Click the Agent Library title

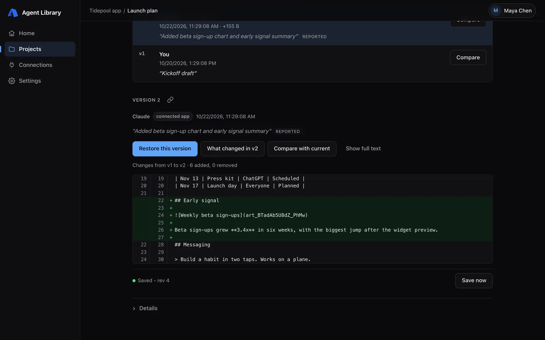(x=42, y=13)
